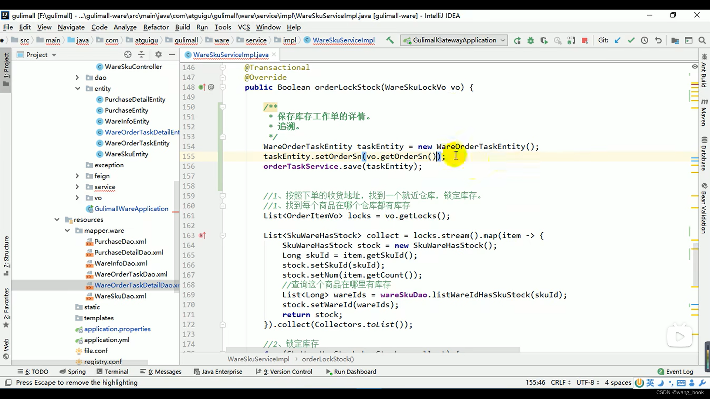Image resolution: width=710 pixels, height=399 pixels.
Task: Open the Bean Validation side panel
Action: tap(704, 208)
